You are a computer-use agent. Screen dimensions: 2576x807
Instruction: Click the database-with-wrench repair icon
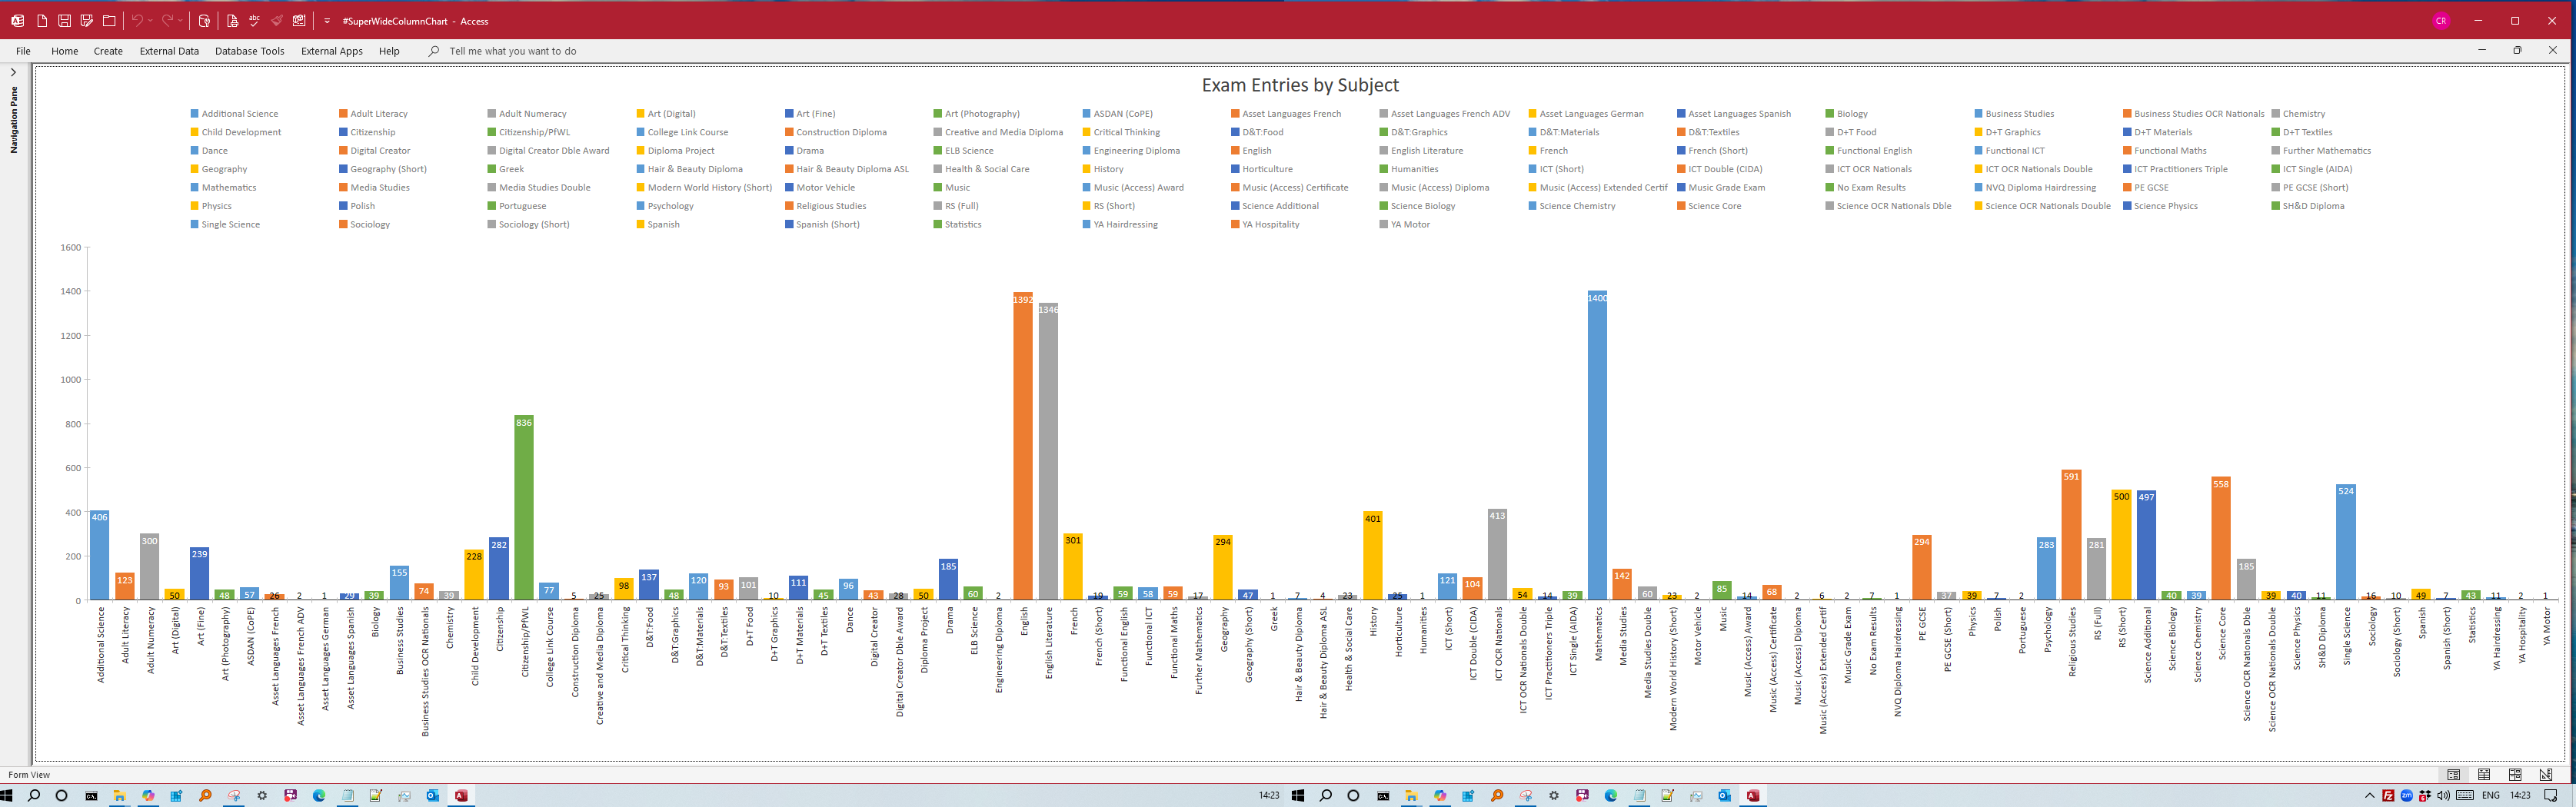pyautogui.click(x=204, y=20)
